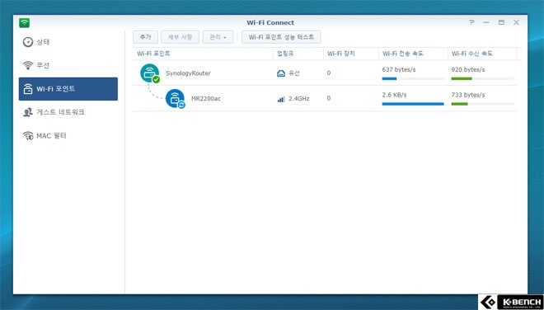Click the Wi-Fi 포인트 router icon in sidebar
544x310 pixels.
(28, 89)
